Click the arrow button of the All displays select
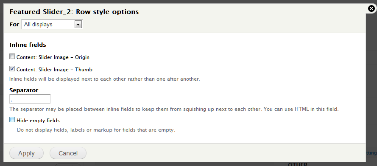The width and height of the screenshot is (377, 166). click(x=78, y=24)
